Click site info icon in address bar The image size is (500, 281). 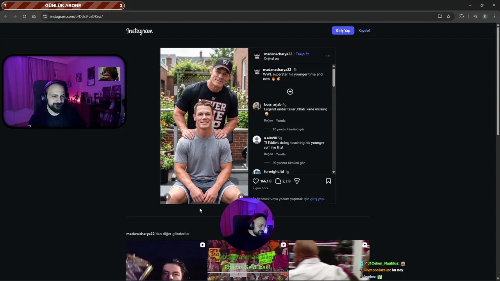tap(45, 16)
